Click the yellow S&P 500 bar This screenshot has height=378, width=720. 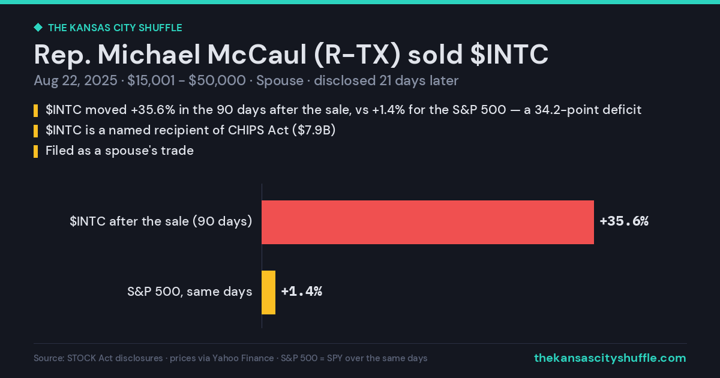point(268,292)
